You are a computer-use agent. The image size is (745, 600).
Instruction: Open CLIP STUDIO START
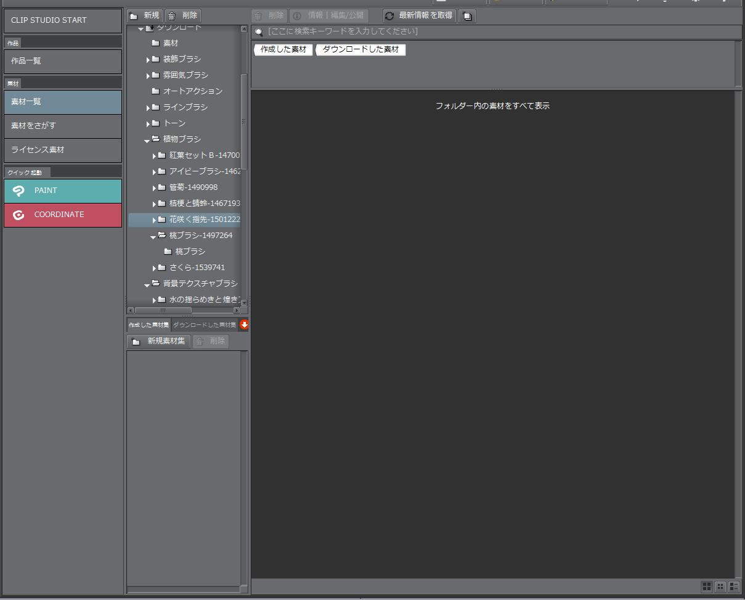(x=63, y=20)
